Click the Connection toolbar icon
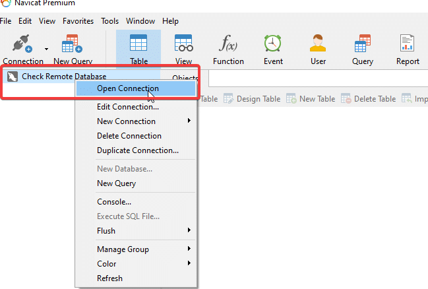The image size is (428, 289). pyautogui.click(x=22, y=46)
